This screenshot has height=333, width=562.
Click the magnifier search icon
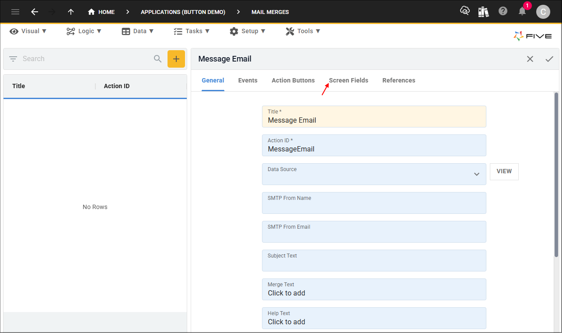pyautogui.click(x=158, y=59)
